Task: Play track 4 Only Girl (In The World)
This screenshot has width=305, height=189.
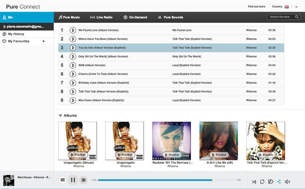Action: point(73,57)
